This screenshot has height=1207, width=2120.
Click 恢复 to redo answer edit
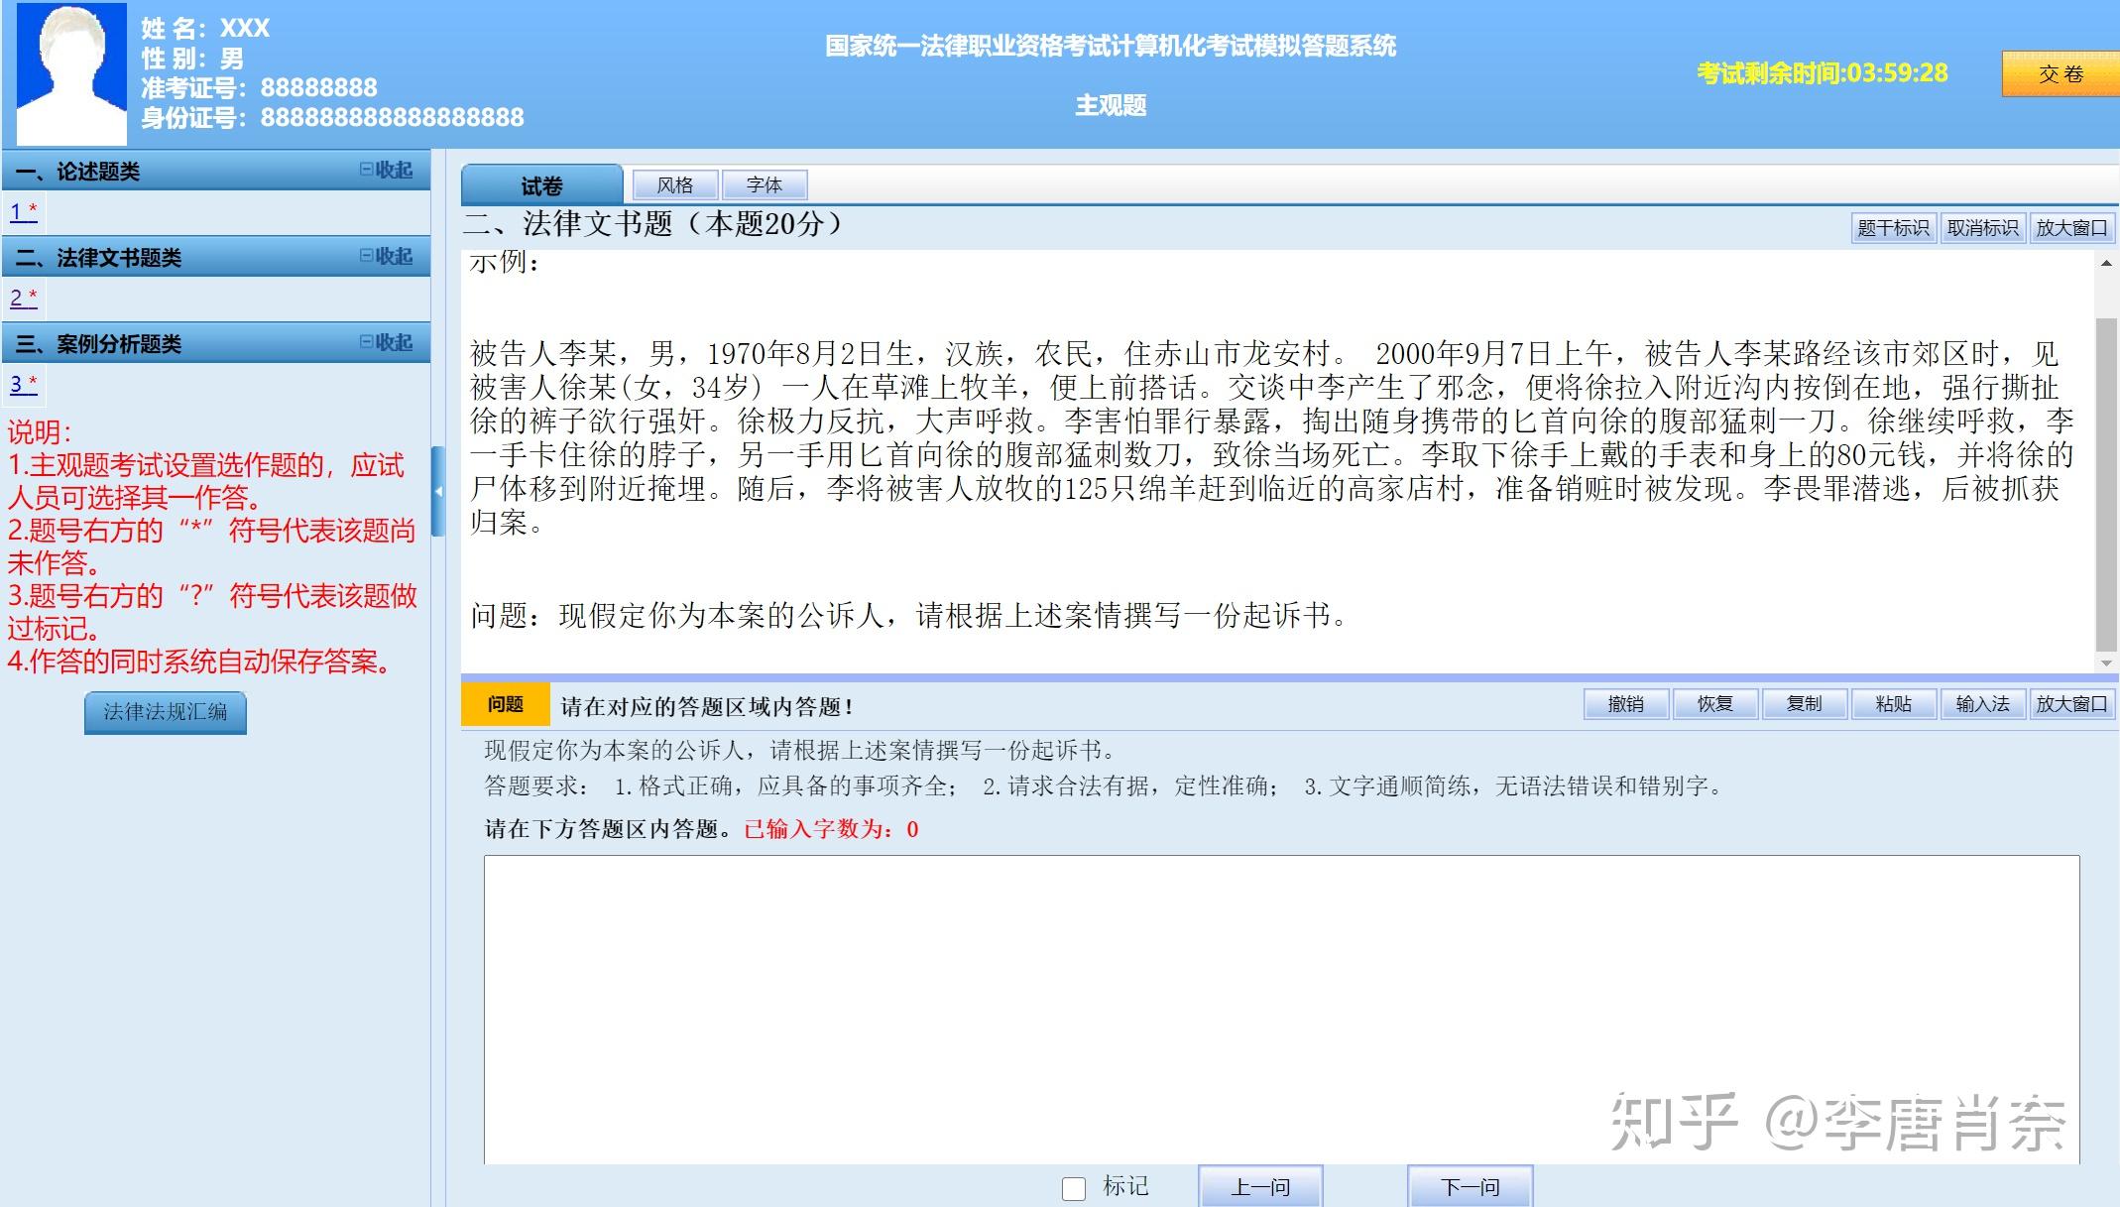click(x=1715, y=704)
